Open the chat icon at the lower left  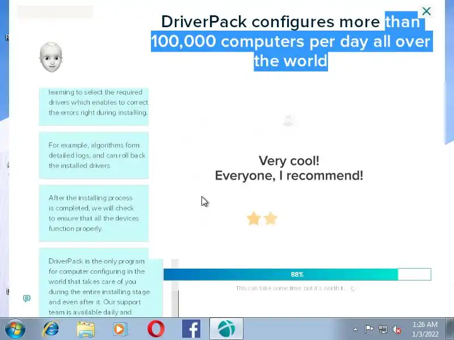(x=27, y=298)
